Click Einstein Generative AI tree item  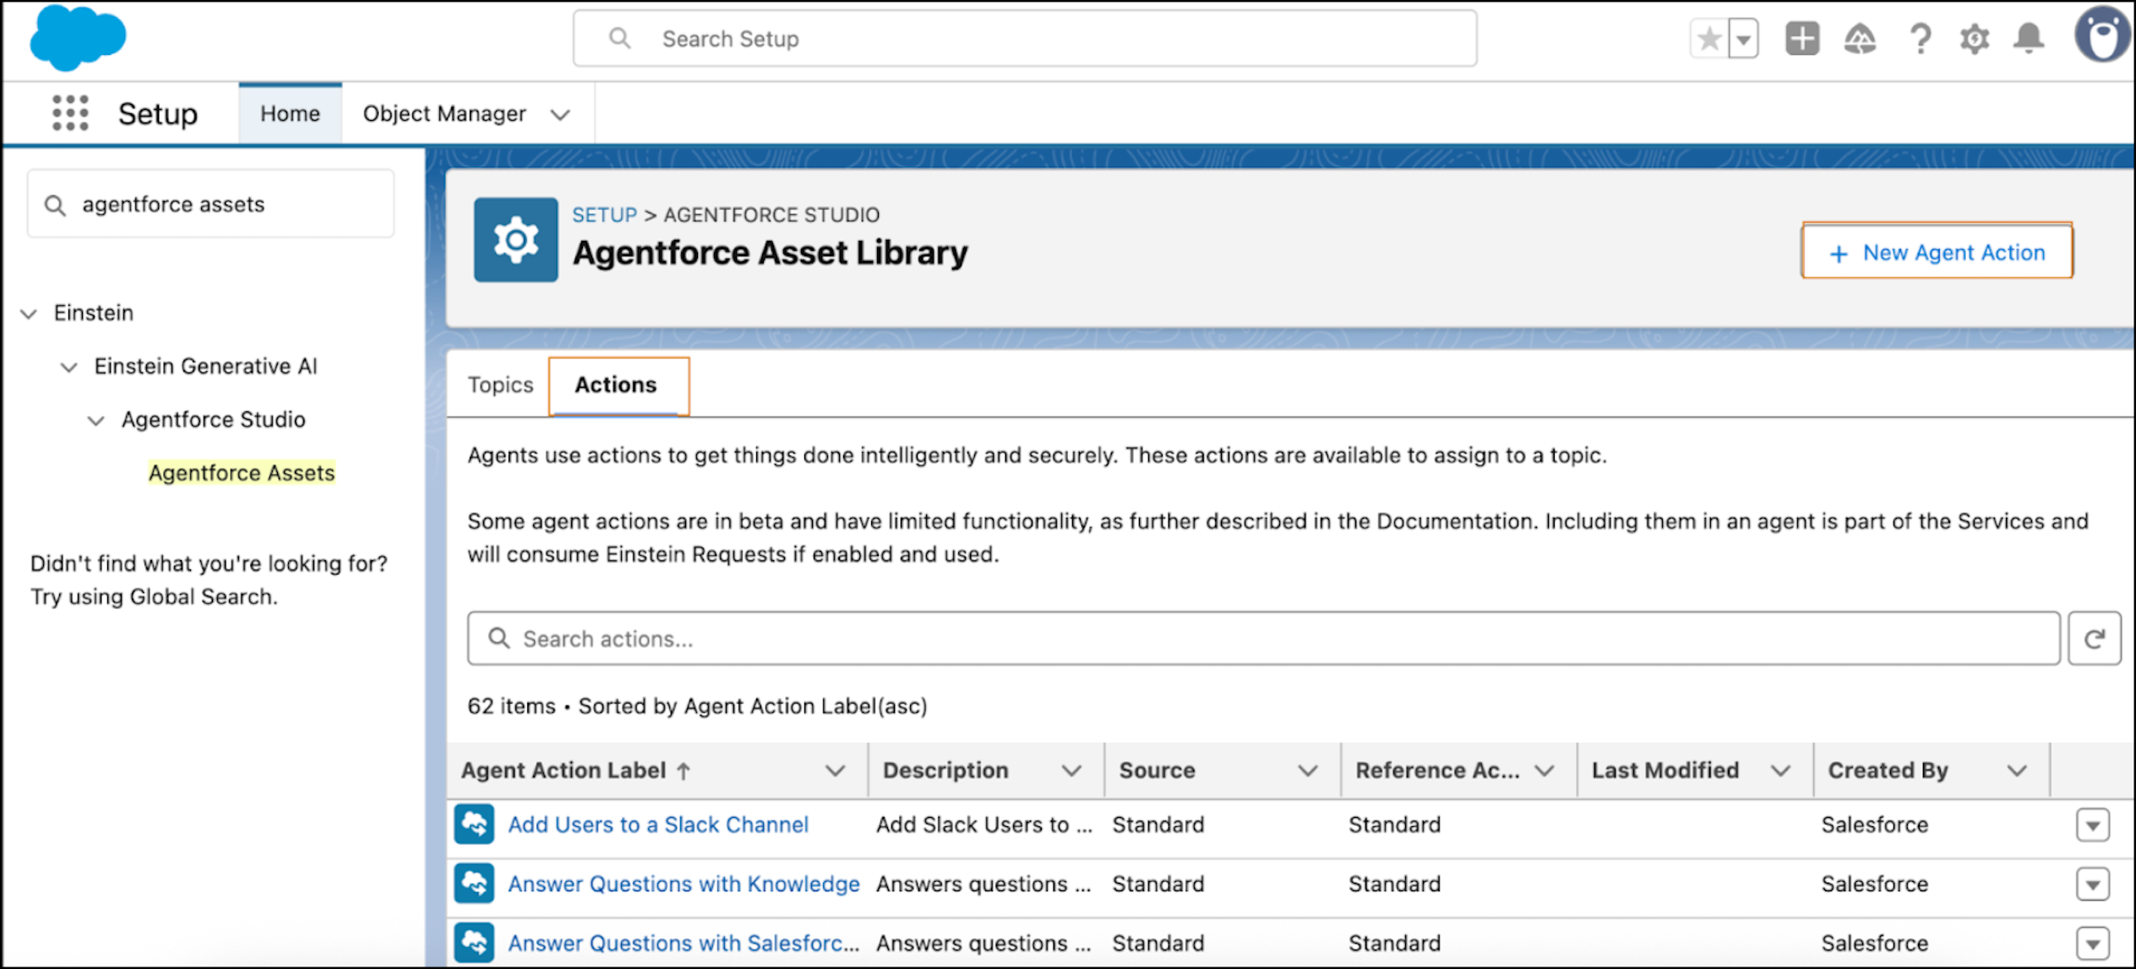pos(205,367)
